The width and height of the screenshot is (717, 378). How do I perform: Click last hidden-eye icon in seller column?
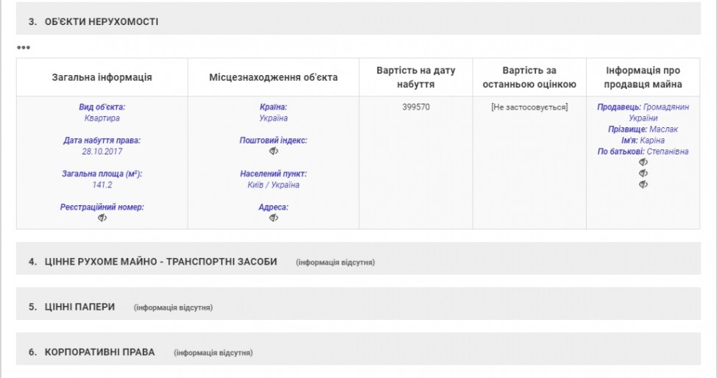click(643, 184)
